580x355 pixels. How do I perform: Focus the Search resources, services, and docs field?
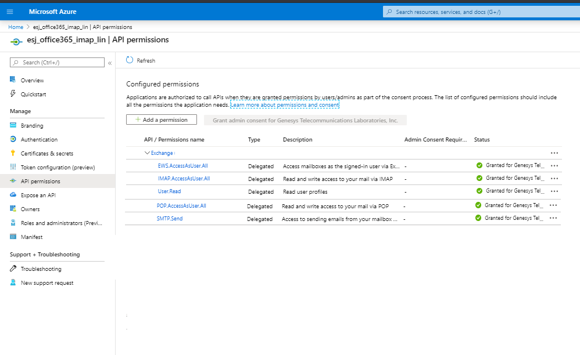point(479,12)
